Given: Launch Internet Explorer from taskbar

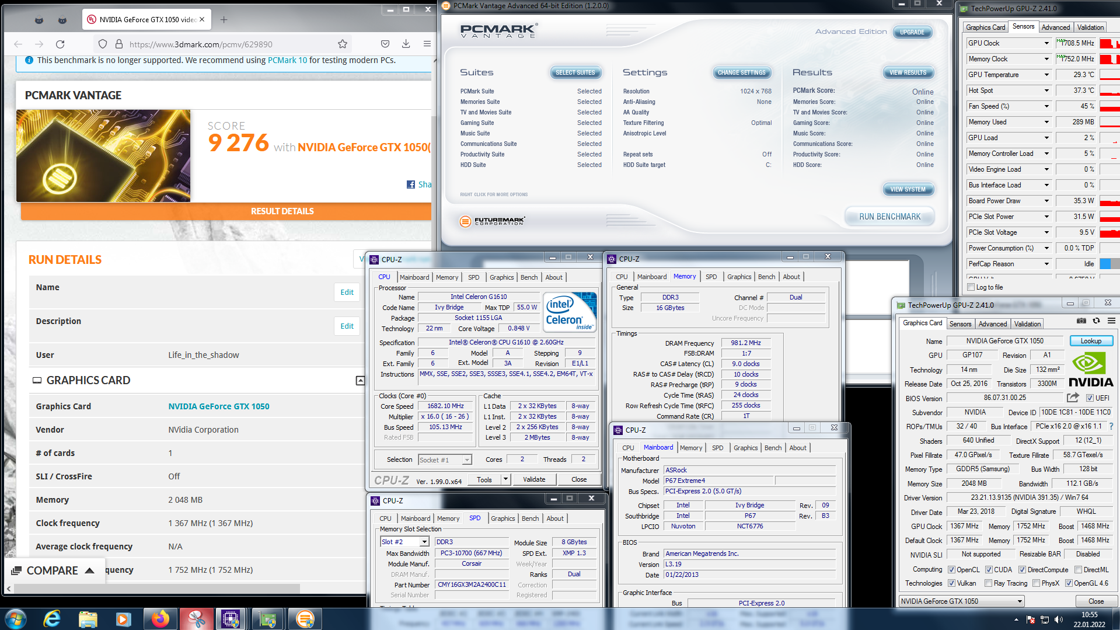Looking at the screenshot, I should tap(52, 619).
